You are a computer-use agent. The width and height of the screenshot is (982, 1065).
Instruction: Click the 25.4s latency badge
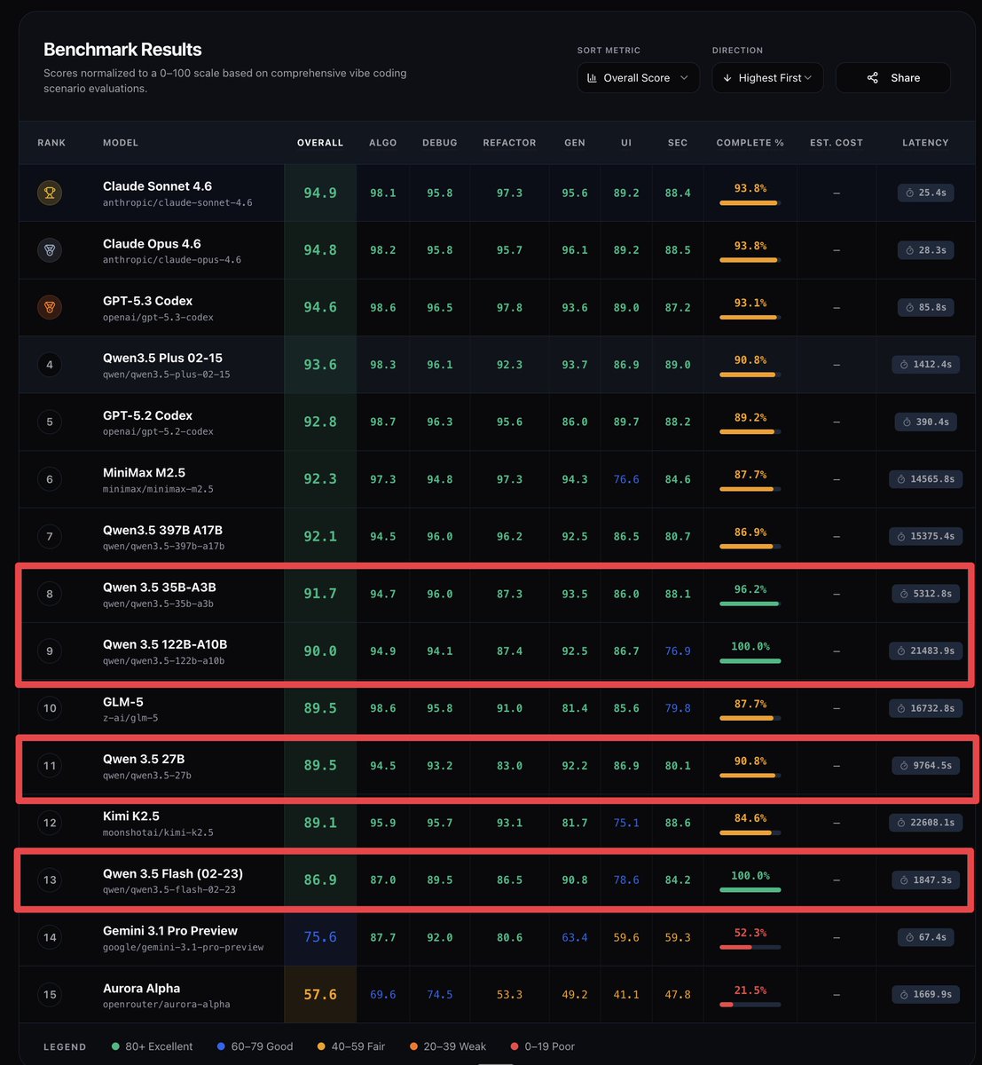tap(925, 193)
